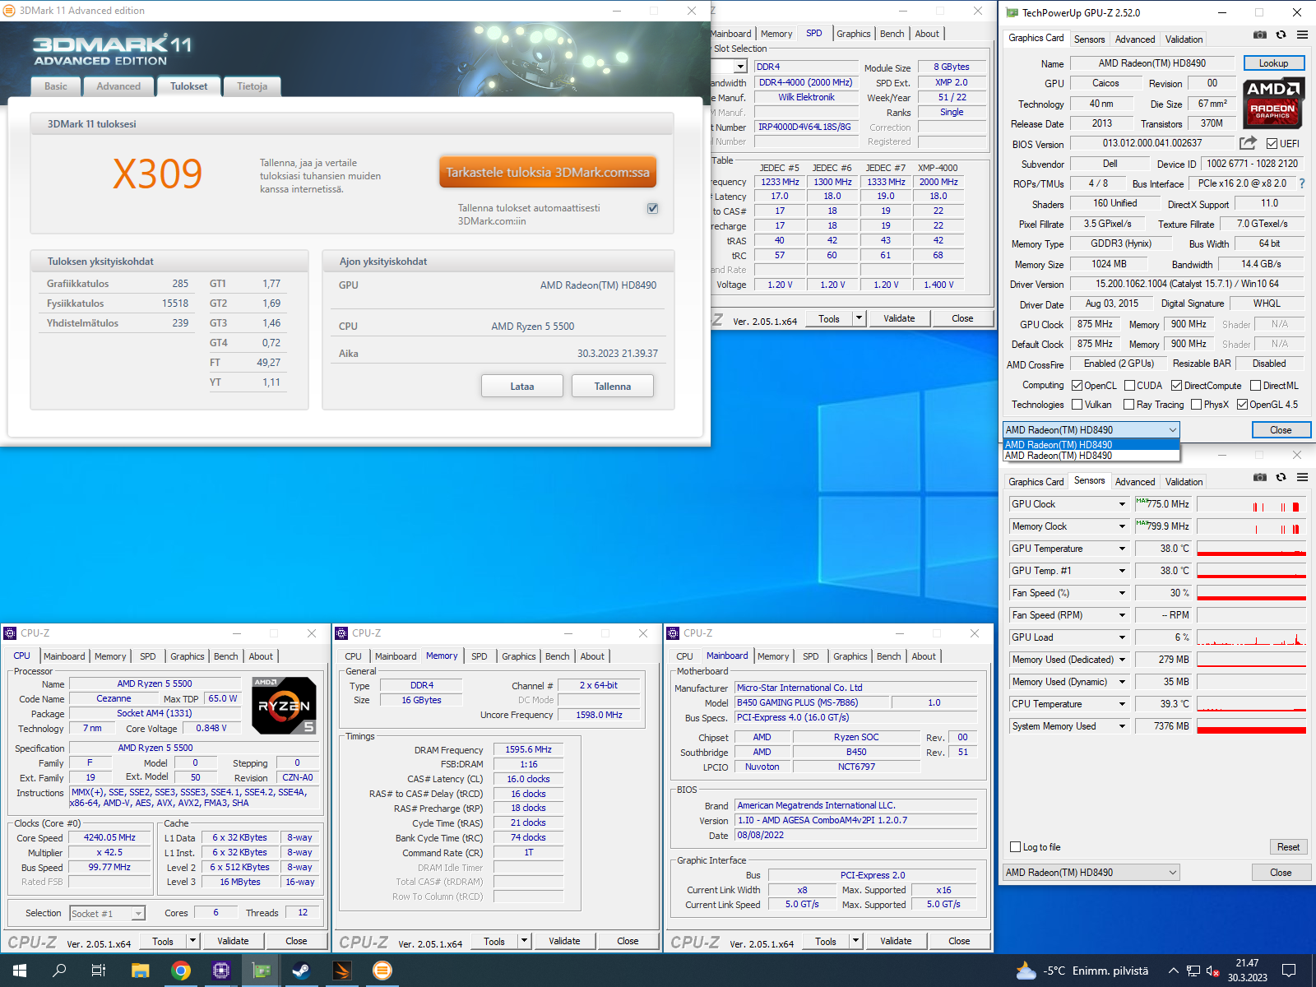Open Task View from the taskbar
1316x987 pixels.
99,971
